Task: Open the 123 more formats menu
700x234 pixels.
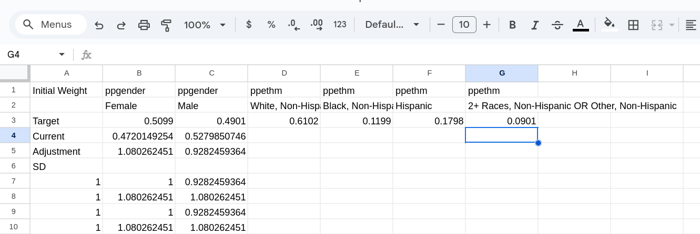Action: 340,25
